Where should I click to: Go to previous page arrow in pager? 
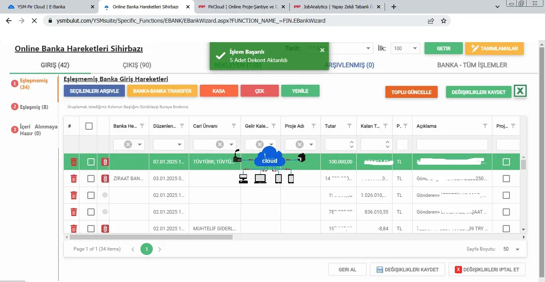133,249
